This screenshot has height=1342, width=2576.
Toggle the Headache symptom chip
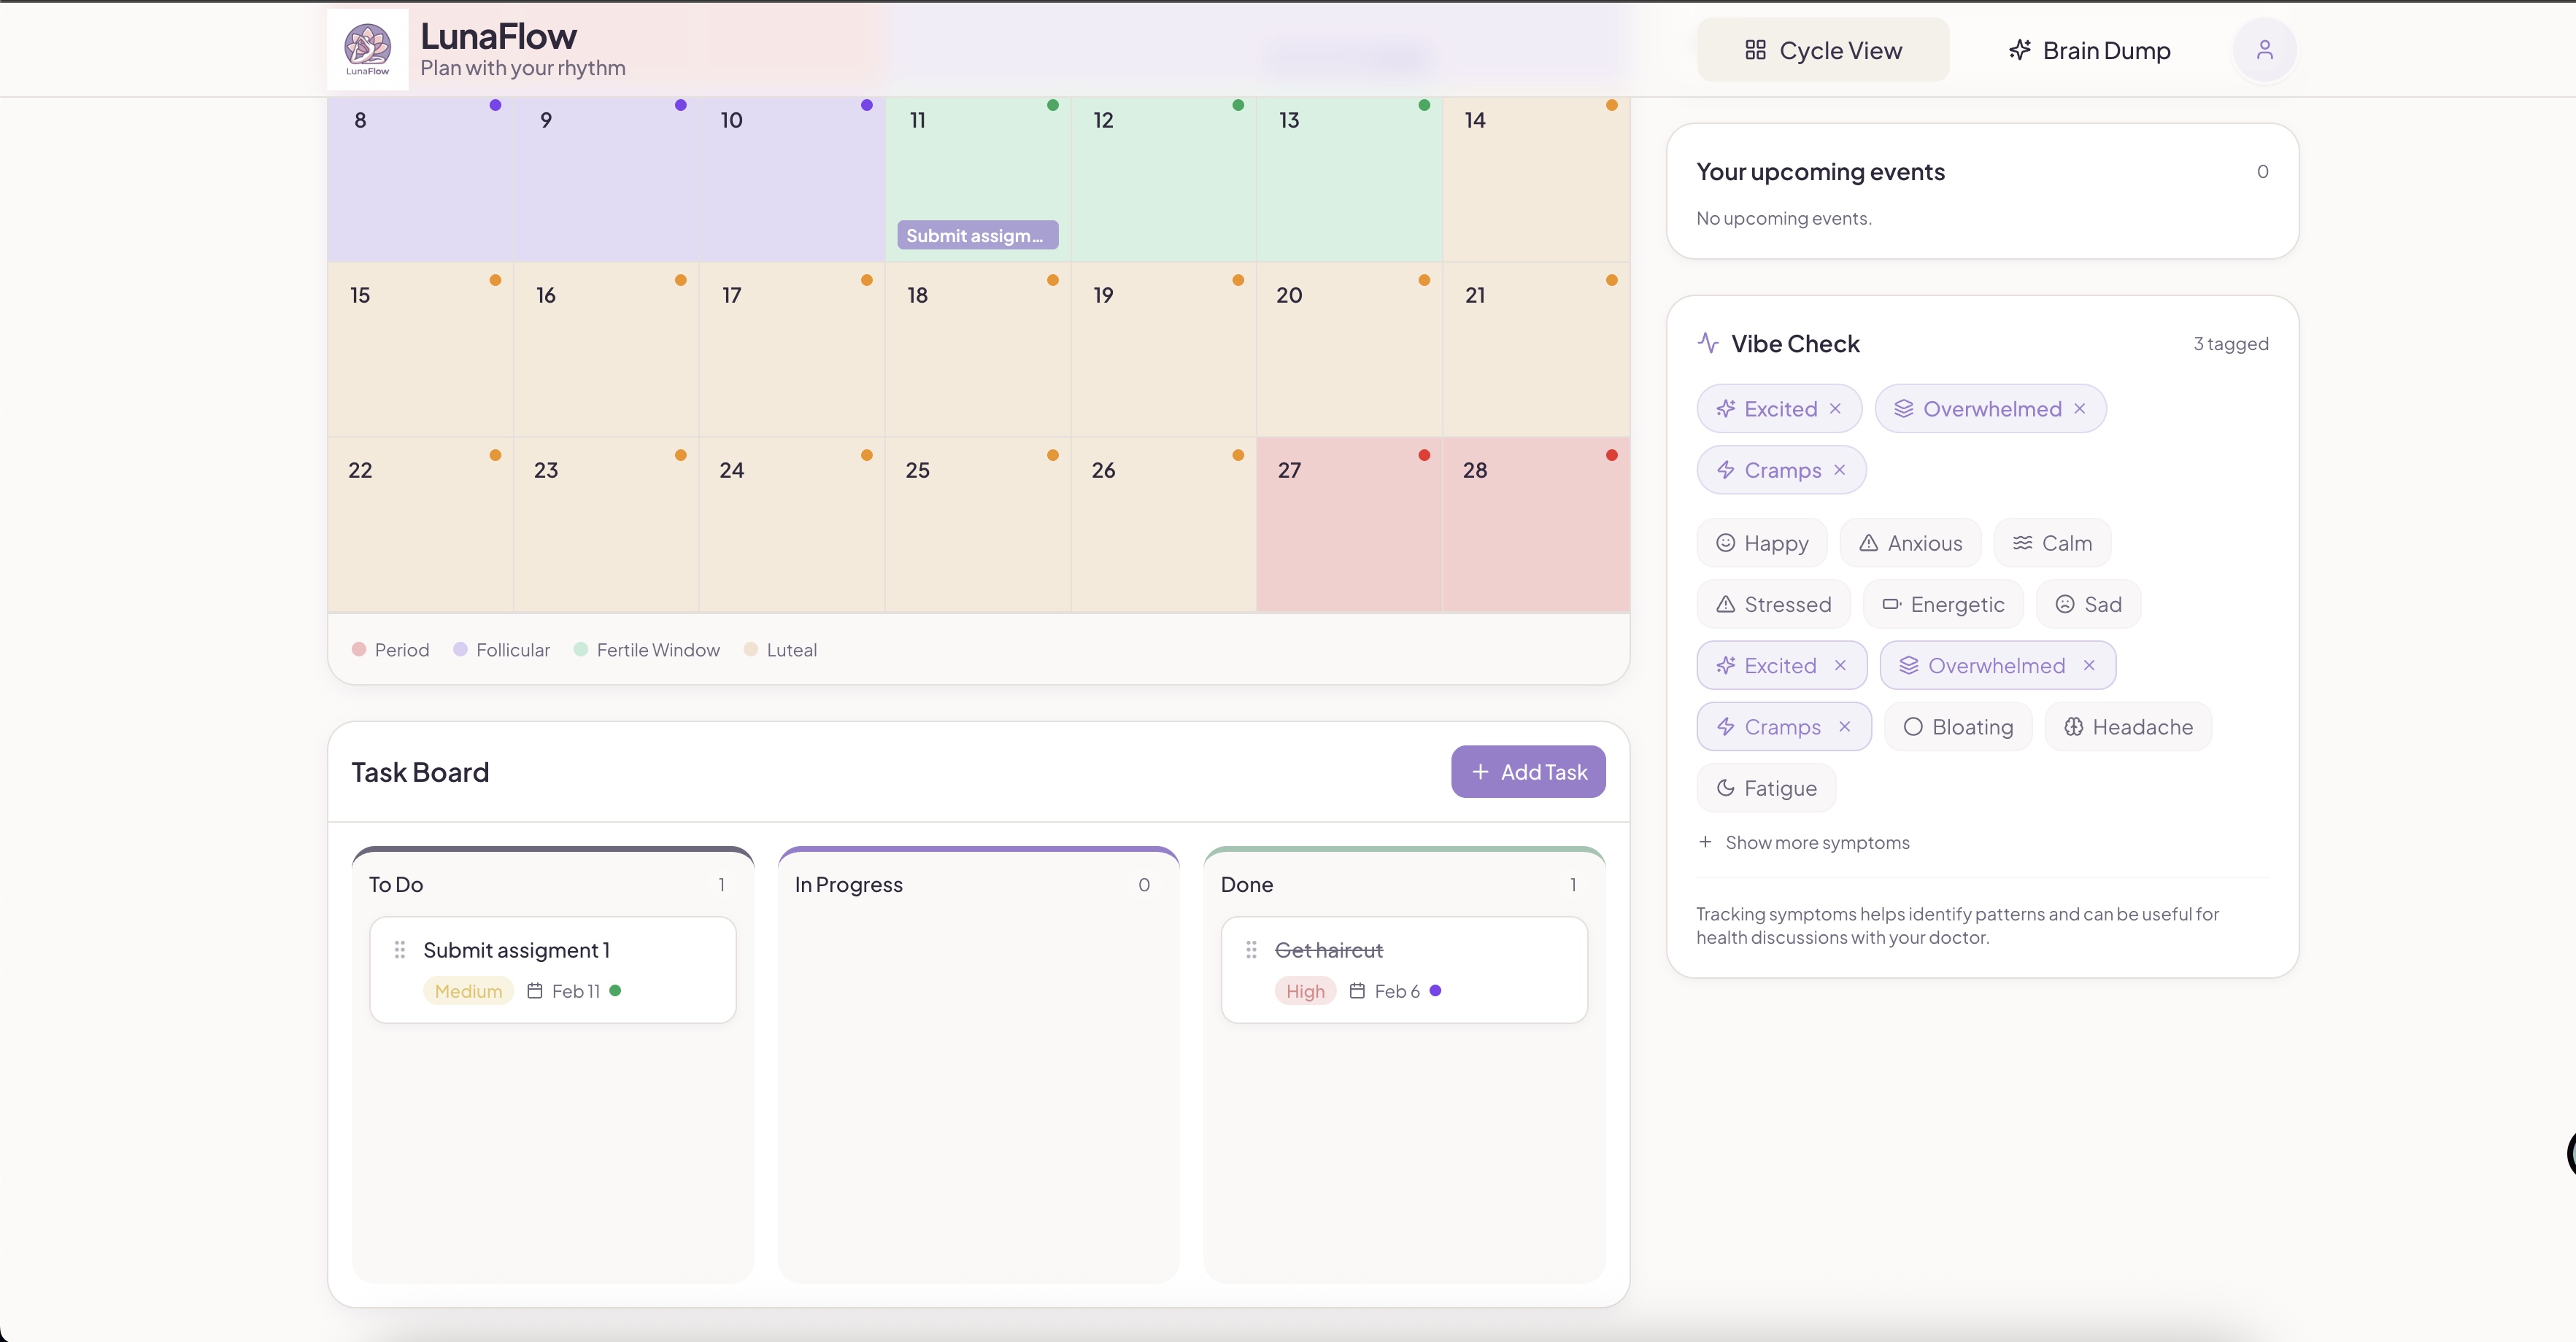pyautogui.click(x=2127, y=727)
